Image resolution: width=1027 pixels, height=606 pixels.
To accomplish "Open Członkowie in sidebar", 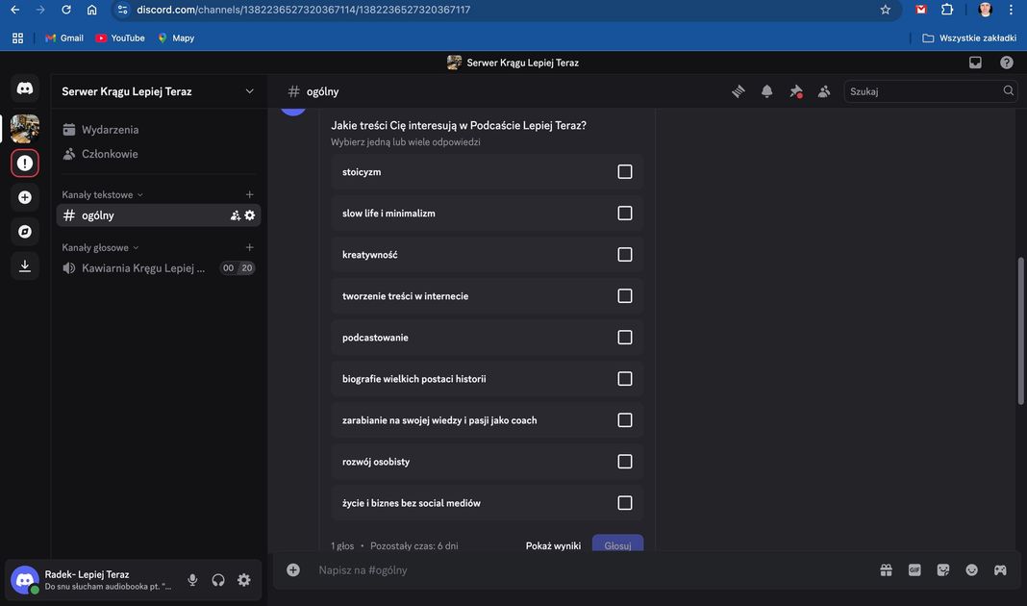I will 110,154.
